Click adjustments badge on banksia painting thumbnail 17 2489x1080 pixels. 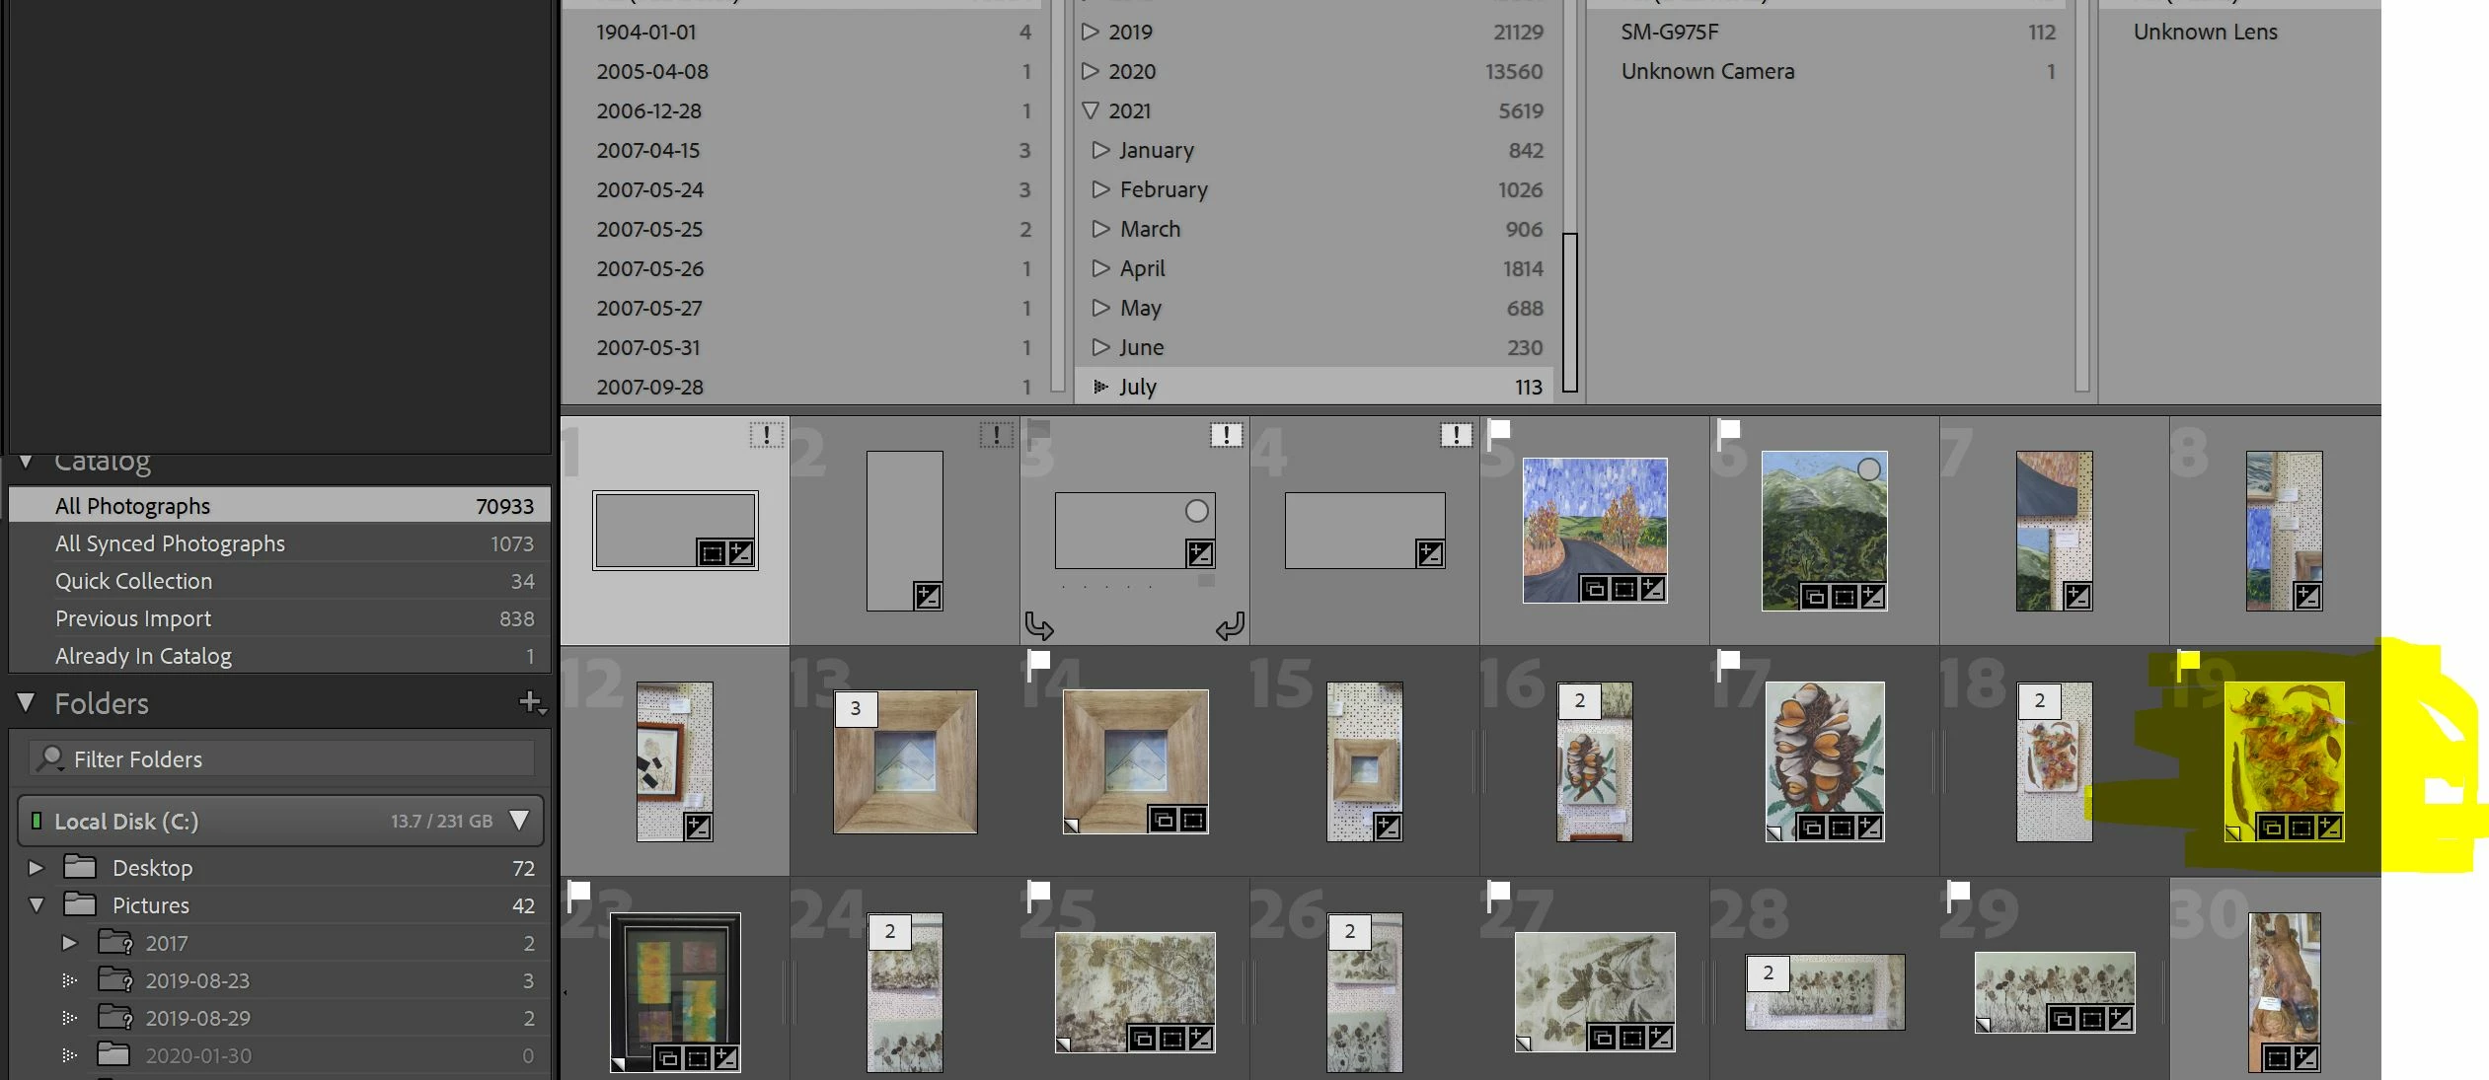point(1869,828)
